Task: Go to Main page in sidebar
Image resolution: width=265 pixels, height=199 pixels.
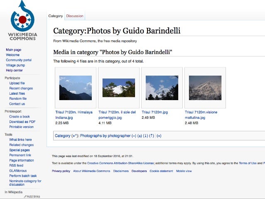Action: click(14, 50)
